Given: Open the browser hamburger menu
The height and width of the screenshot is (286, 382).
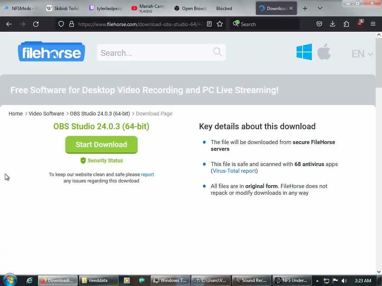Looking at the screenshot, I should (373, 24).
